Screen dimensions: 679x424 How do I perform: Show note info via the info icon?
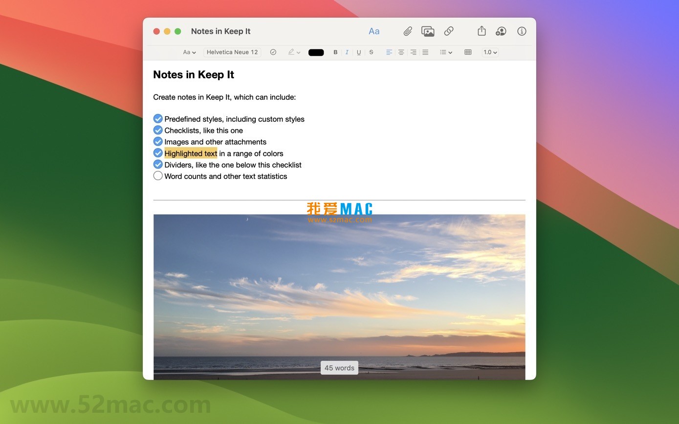pos(521,31)
